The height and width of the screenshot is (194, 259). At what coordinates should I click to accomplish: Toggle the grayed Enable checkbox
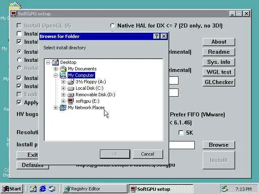[x=19, y=94]
